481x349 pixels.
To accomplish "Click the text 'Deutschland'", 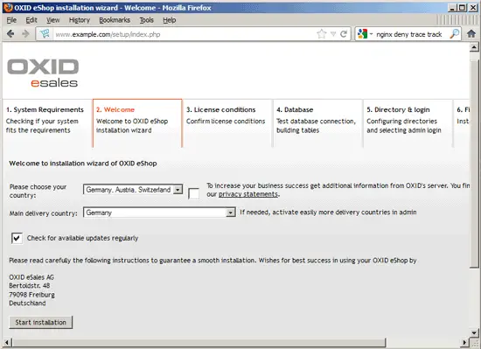I will (27, 304).
